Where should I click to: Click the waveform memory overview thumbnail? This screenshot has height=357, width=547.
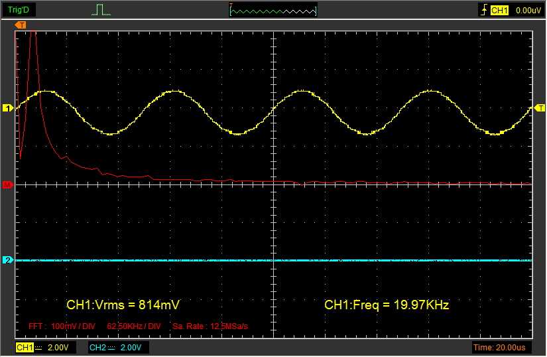[x=273, y=11]
